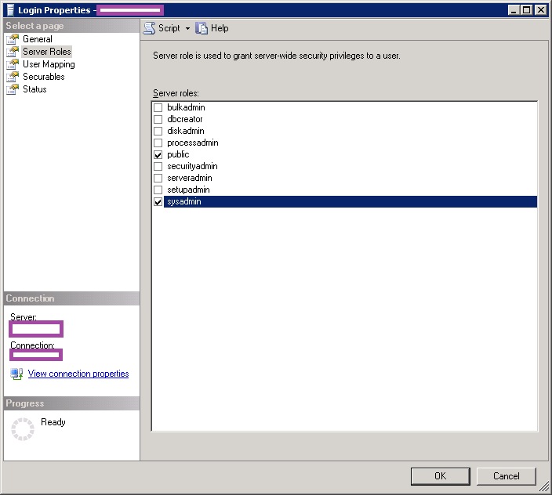Screen dimensions: 552x495
Task: Click the Help book icon
Action: (202, 28)
